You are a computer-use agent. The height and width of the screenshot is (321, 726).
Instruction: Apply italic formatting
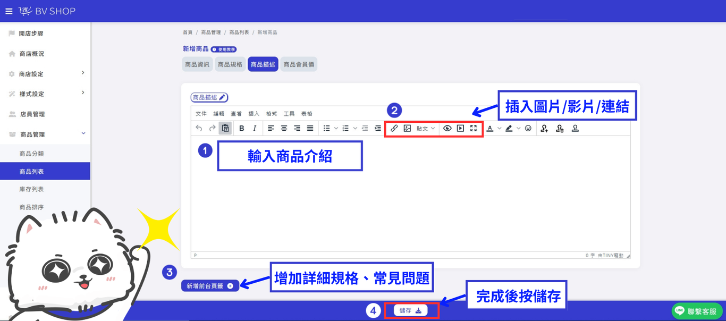pos(255,128)
